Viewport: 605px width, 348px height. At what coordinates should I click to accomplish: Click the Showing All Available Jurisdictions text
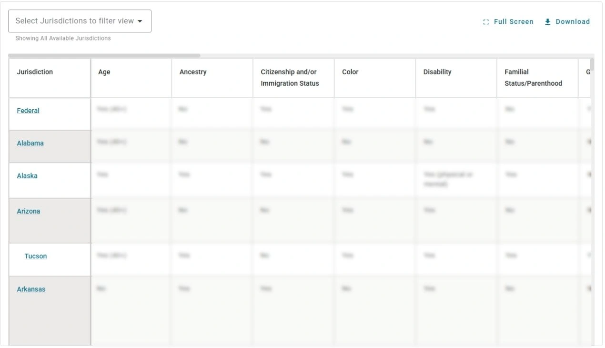pos(62,38)
